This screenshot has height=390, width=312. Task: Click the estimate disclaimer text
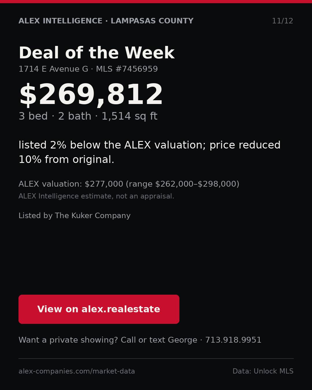click(96, 196)
